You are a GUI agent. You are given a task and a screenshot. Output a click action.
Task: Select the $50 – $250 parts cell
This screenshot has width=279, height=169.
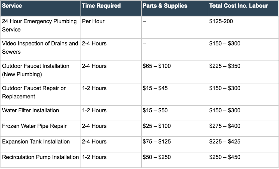tap(157, 157)
